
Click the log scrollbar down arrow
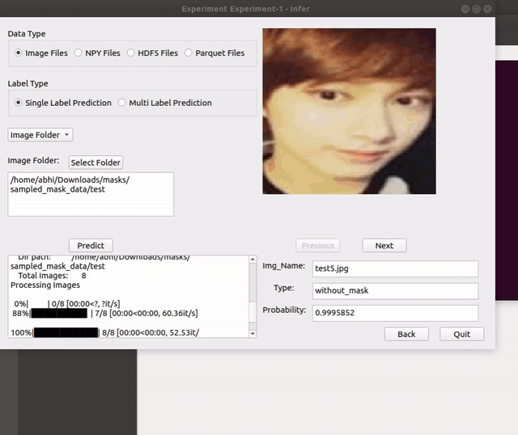252,332
